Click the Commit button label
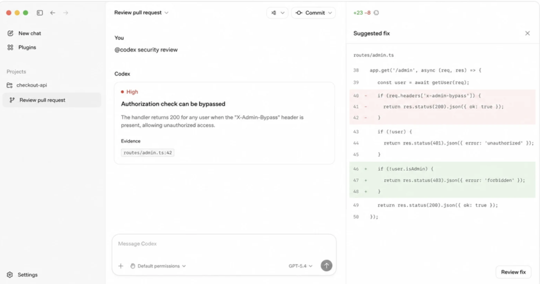540x284 pixels. 315,12
